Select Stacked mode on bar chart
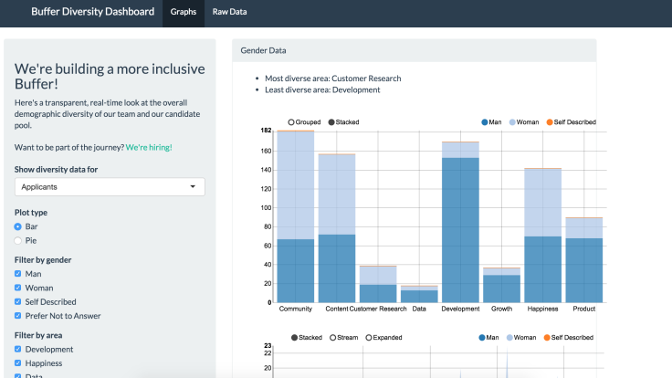Image resolution: width=672 pixels, height=378 pixels. pos(343,122)
